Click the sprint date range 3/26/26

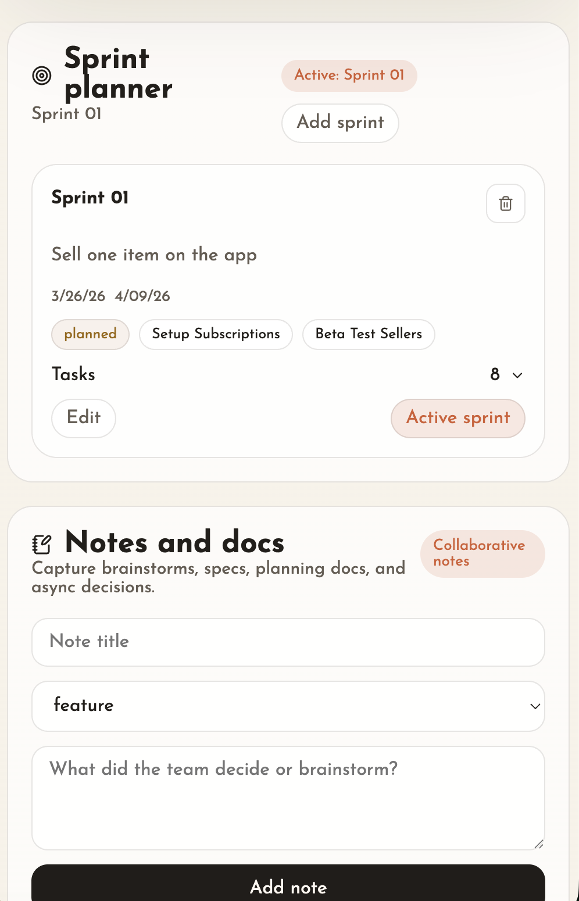pos(78,296)
